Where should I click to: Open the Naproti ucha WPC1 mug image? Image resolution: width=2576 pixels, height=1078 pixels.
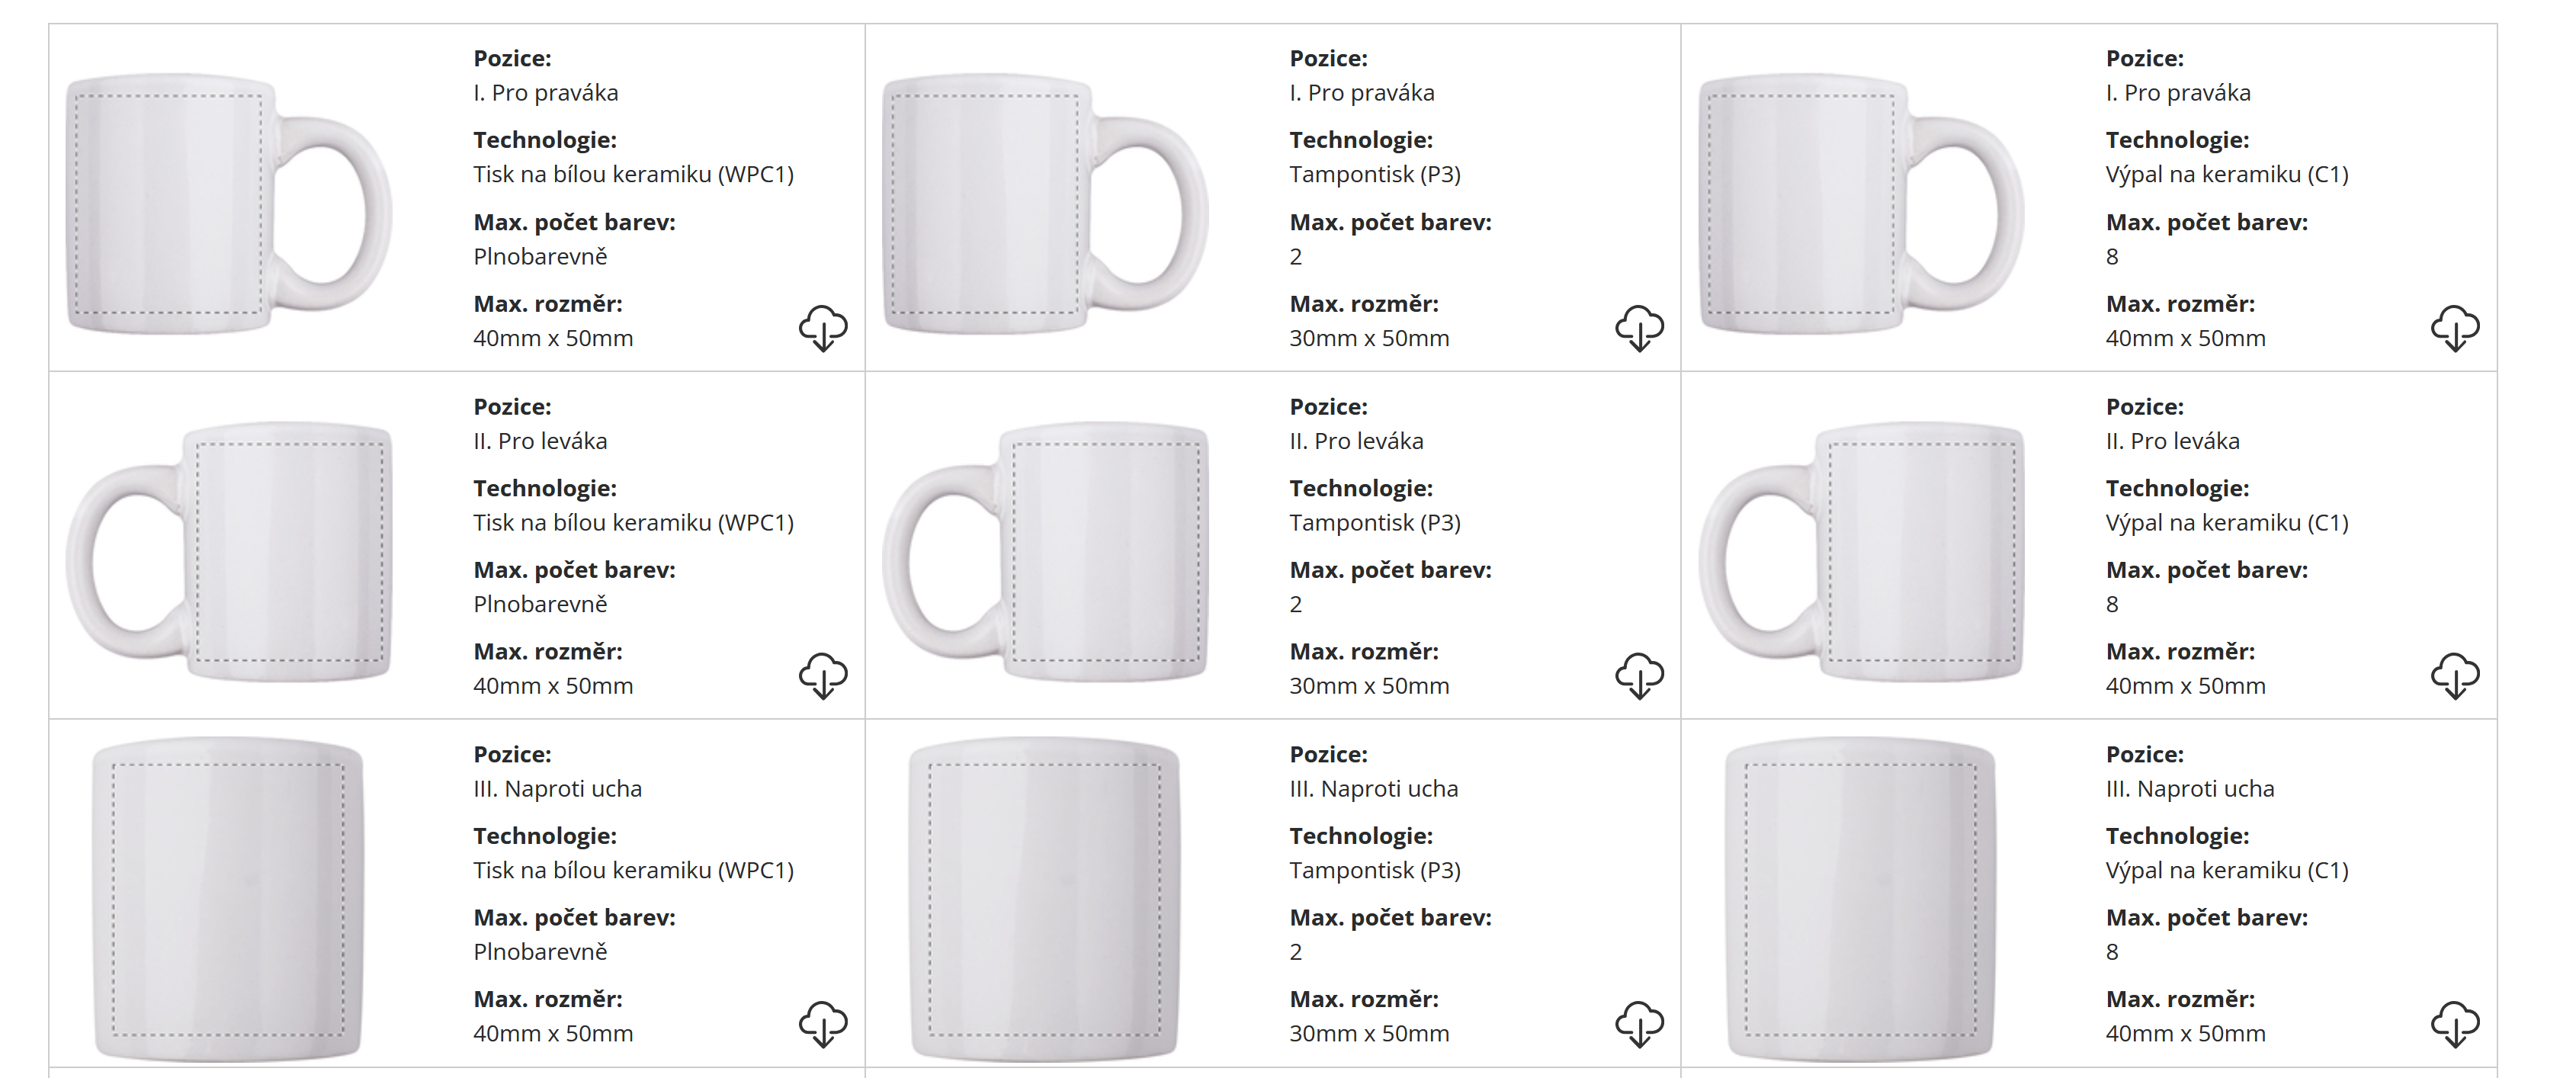(228, 898)
